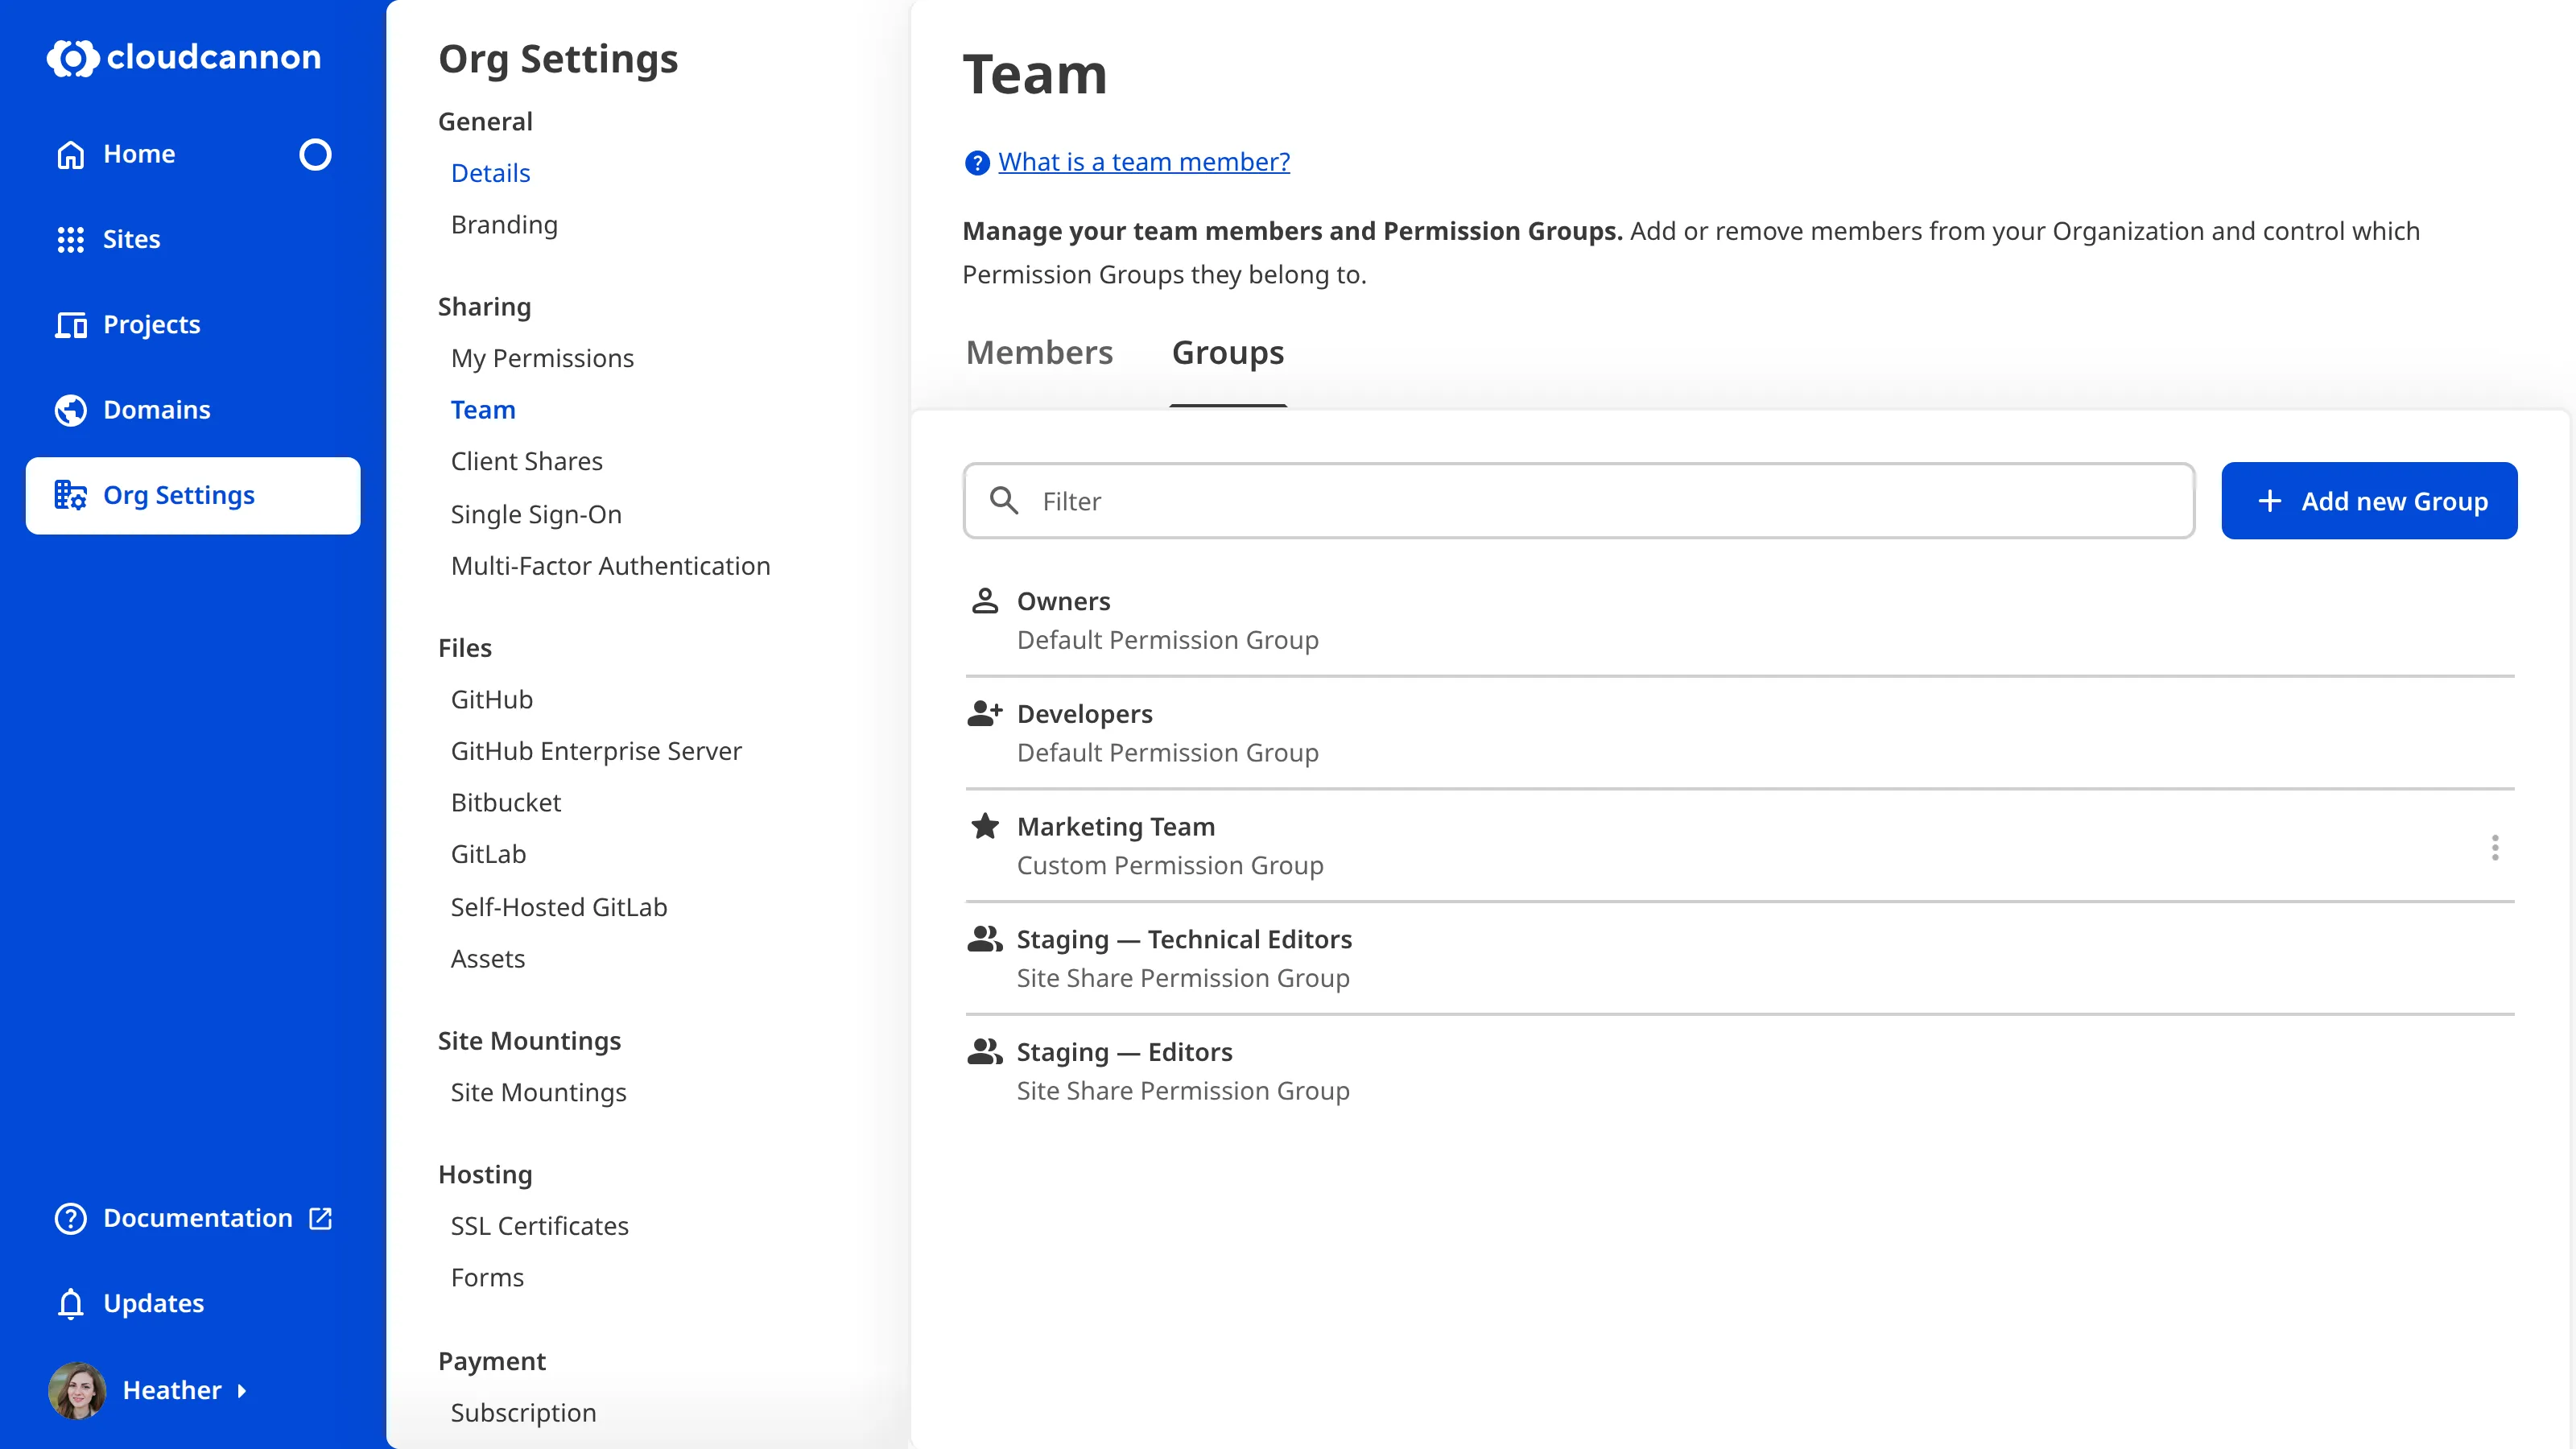Screen dimensions: 2576x1449
Task: Open Subscription under Payment
Action: tap(523, 1413)
